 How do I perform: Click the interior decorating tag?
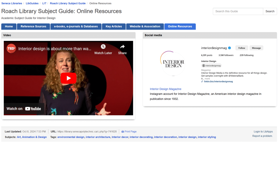(141, 137)
